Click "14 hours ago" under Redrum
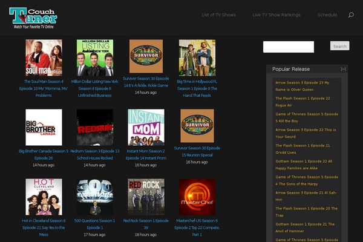Image resolution: width=363 pixels, height=242 pixels. [x=95, y=165]
